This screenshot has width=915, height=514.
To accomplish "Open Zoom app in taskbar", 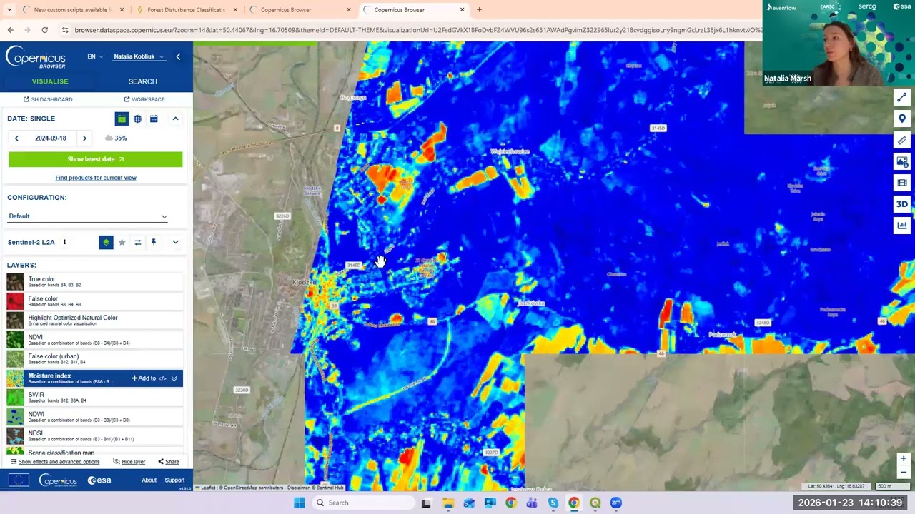I will pos(615,503).
